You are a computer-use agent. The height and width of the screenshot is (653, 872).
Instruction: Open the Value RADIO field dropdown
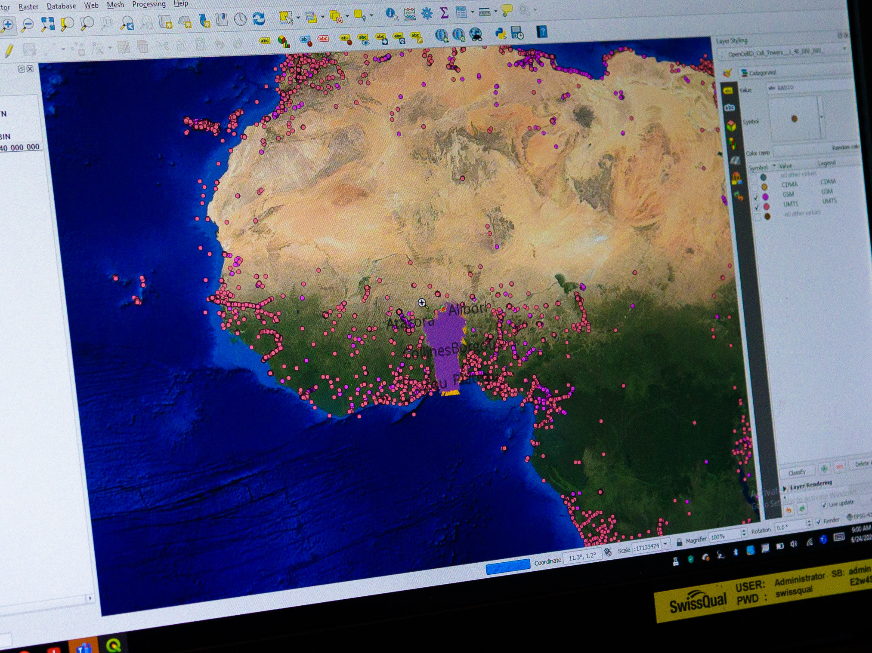[810, 87]
